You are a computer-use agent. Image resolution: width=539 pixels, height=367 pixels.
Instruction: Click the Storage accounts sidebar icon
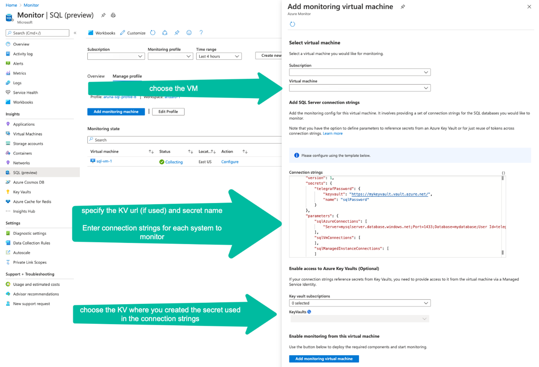click(8, 143)
